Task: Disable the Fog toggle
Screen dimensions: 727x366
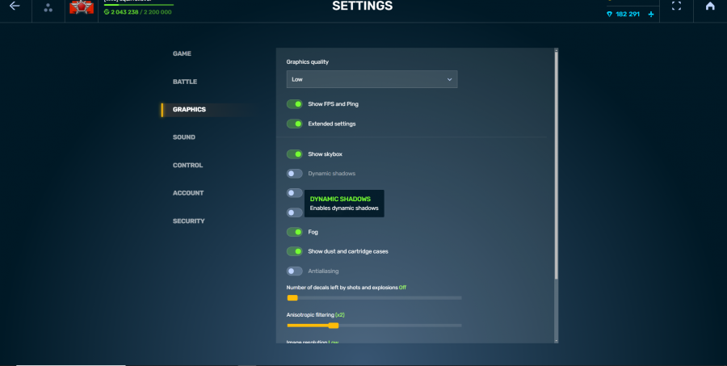Action: click(295, 232)
